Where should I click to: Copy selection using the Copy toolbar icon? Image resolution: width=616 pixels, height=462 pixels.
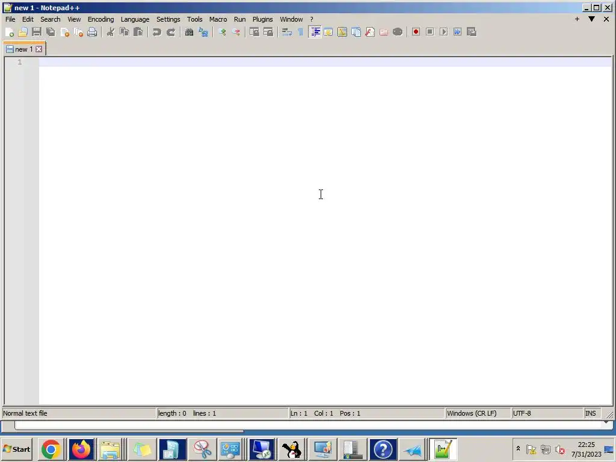click(x=125, y=32)
